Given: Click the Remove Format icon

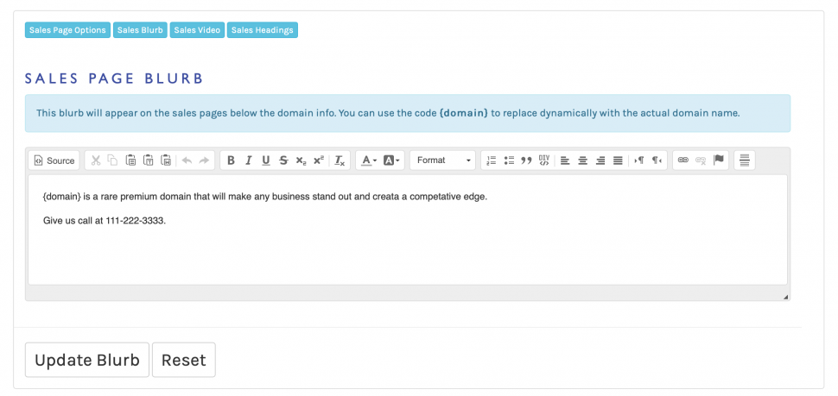Looking at the screenshot, I should pos(340,160).
